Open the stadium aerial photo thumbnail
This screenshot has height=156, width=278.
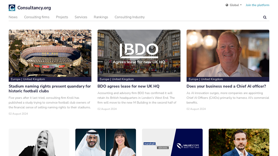(50, 53)
